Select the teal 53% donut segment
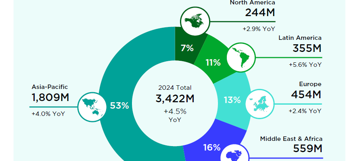The image size is (360, 161). point(119,106)
